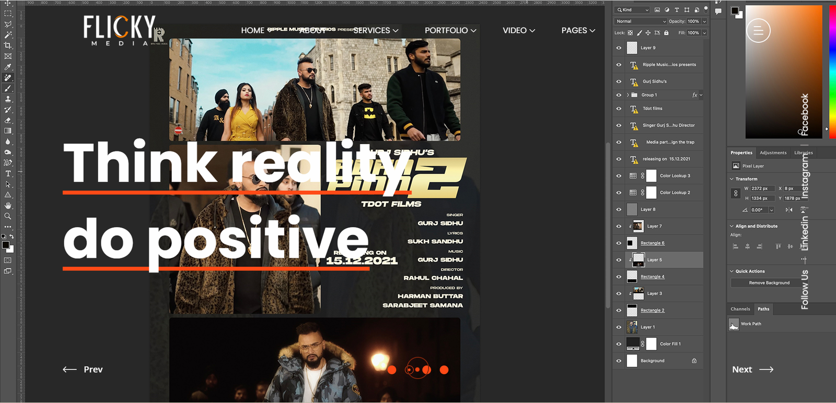Select the Magic Wand tool
The image size is (836, 403).
(8, 35)
